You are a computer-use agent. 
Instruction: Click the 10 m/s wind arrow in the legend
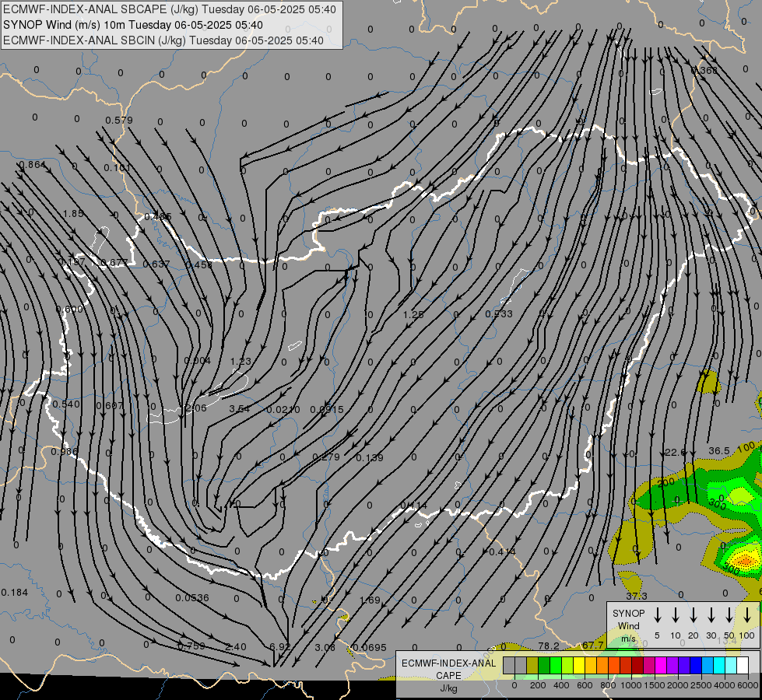(675, 615)
